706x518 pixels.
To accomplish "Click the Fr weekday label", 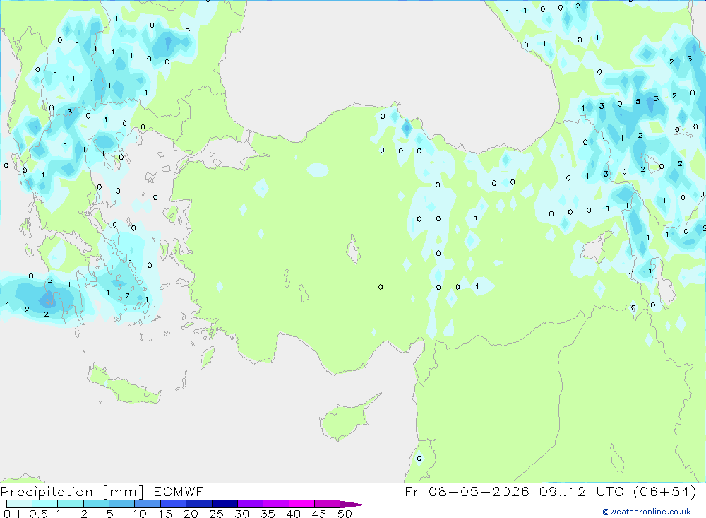I will click(x=412, y=492).
